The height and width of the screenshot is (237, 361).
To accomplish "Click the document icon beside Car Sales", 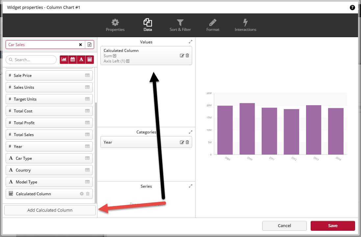I will (x=90, y=44).
